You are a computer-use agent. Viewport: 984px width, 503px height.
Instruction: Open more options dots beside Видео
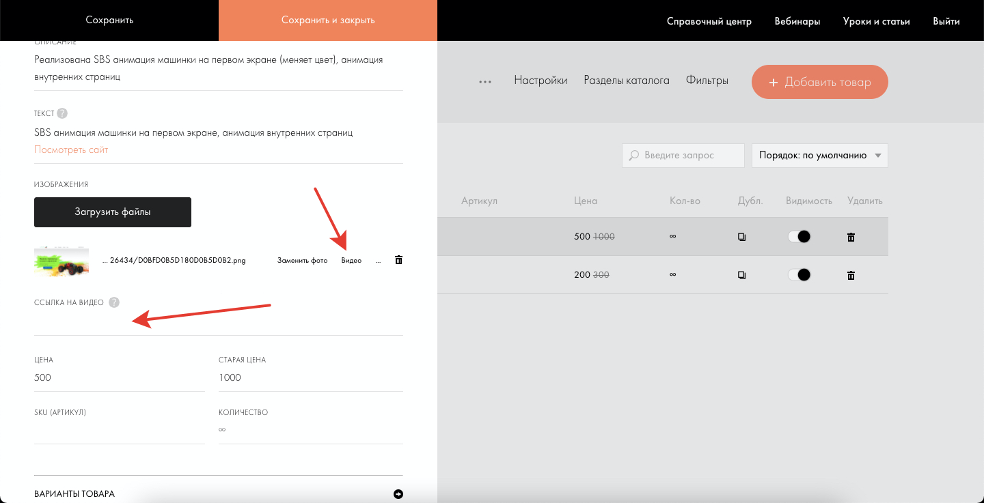[x=378, y=261]
